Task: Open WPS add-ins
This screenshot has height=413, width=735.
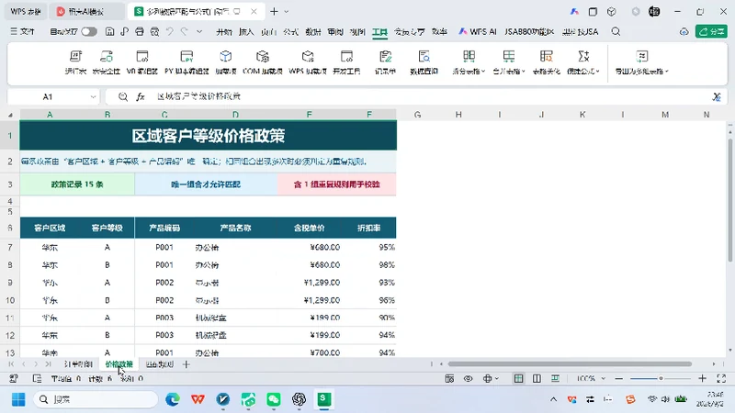Action: (308, 61)
